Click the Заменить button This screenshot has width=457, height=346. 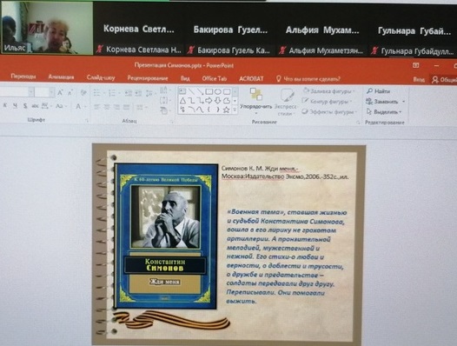(x=382, y=102)
